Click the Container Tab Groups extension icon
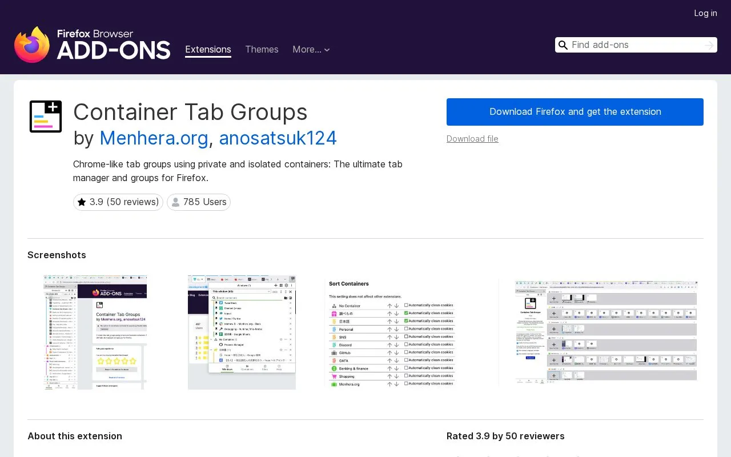 [x=46, y=117]
